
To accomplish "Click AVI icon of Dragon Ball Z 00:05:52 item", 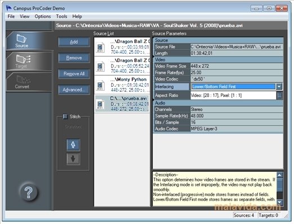I will [x=100, y=66].
